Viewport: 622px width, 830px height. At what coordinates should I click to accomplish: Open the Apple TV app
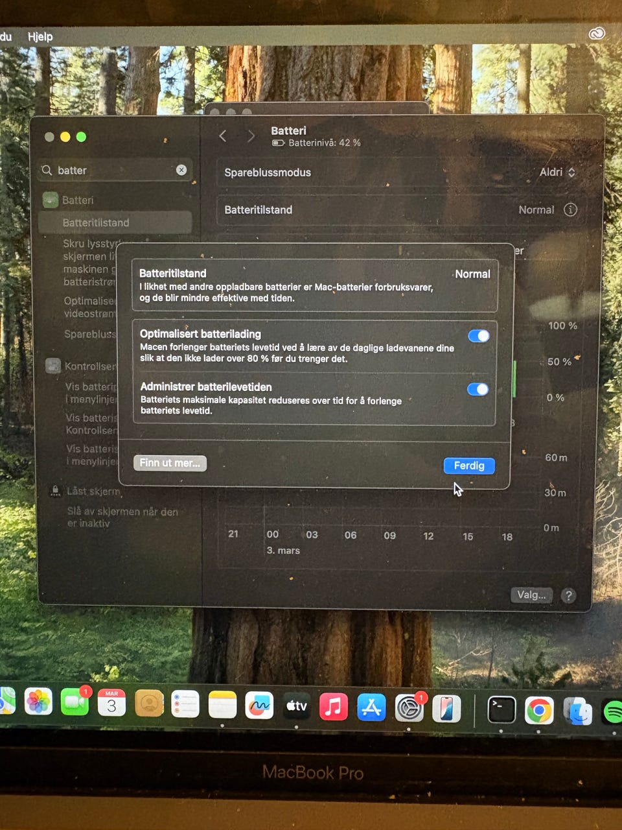click(x=296, y=706)
